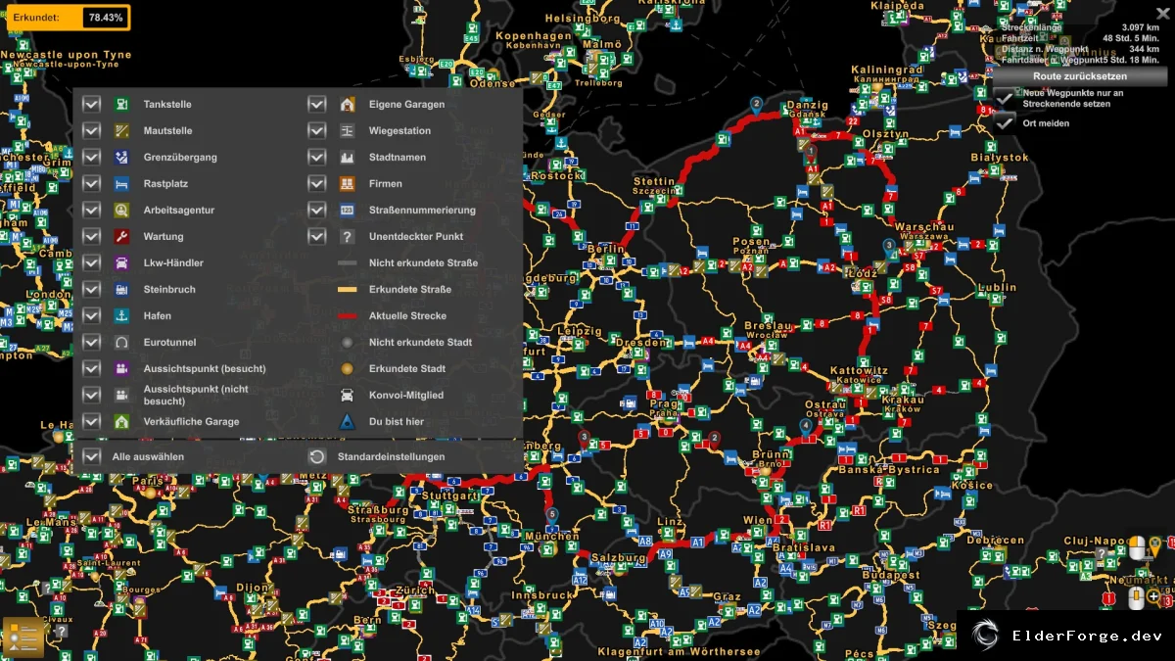Click the Steinbruch legend icon
The image size is (1175, 661).
pos(121,289)
